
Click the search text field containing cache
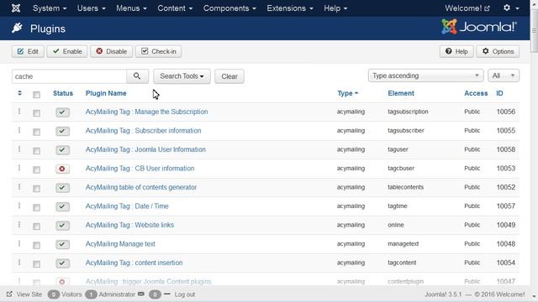69,76
